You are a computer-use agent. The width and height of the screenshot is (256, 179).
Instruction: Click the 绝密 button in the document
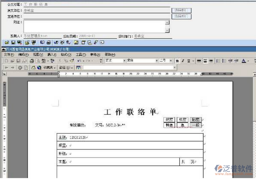169,120
